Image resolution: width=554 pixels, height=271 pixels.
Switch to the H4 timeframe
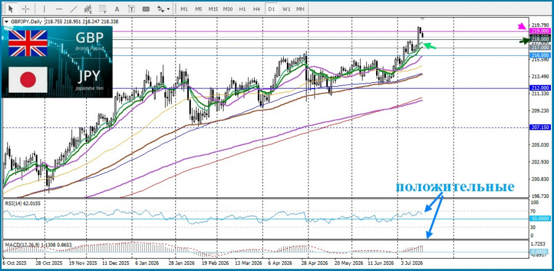(x=257, y=9)
